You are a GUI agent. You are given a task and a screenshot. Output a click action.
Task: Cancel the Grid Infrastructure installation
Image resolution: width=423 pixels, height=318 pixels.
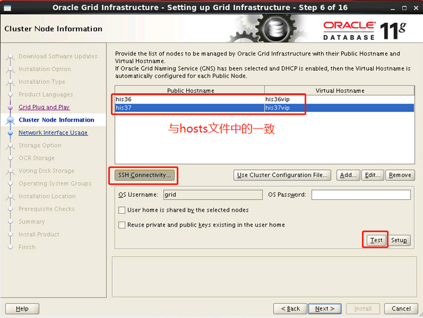tap(401, 309)
